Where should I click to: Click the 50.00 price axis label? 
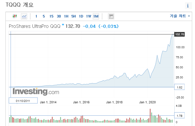(x=179, y=67)
